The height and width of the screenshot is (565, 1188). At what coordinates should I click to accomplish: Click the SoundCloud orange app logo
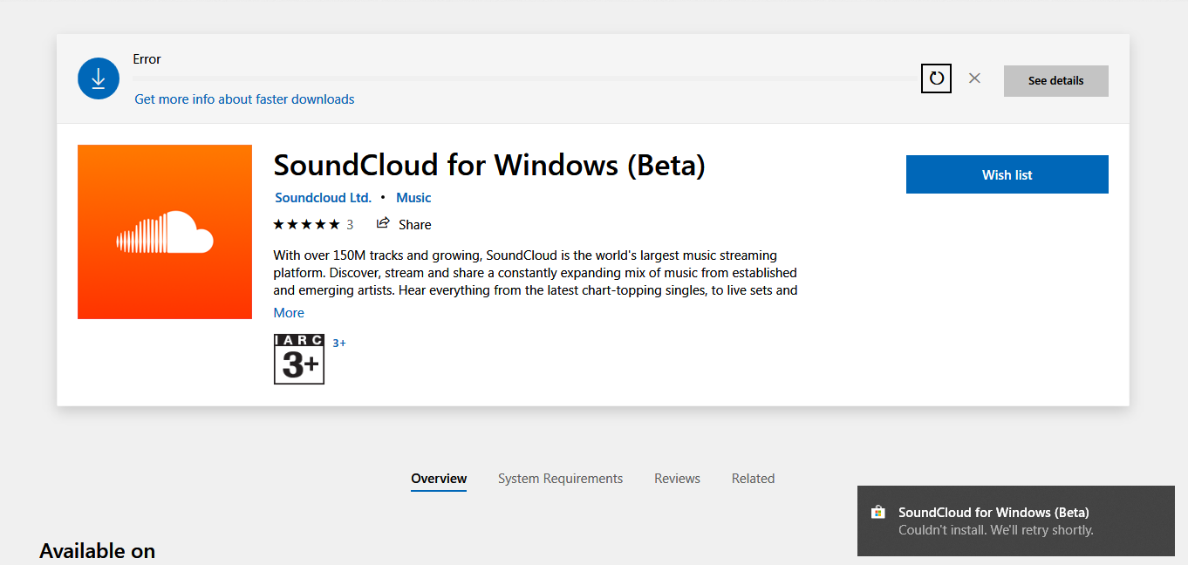pyautogui.click(x=165, y=232)
